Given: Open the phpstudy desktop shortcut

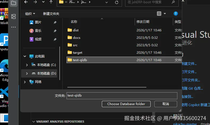Looking at the screenshot, I should (x=4, y=42).
